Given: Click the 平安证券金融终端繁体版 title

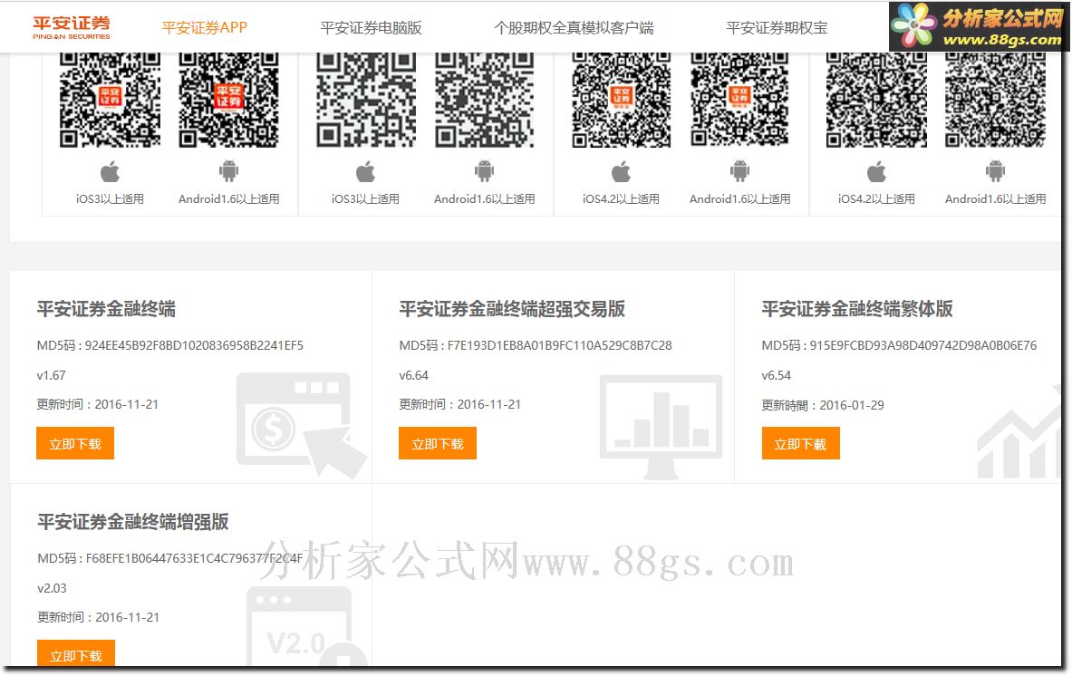Looking at the screenshot, I should [857, 309].
